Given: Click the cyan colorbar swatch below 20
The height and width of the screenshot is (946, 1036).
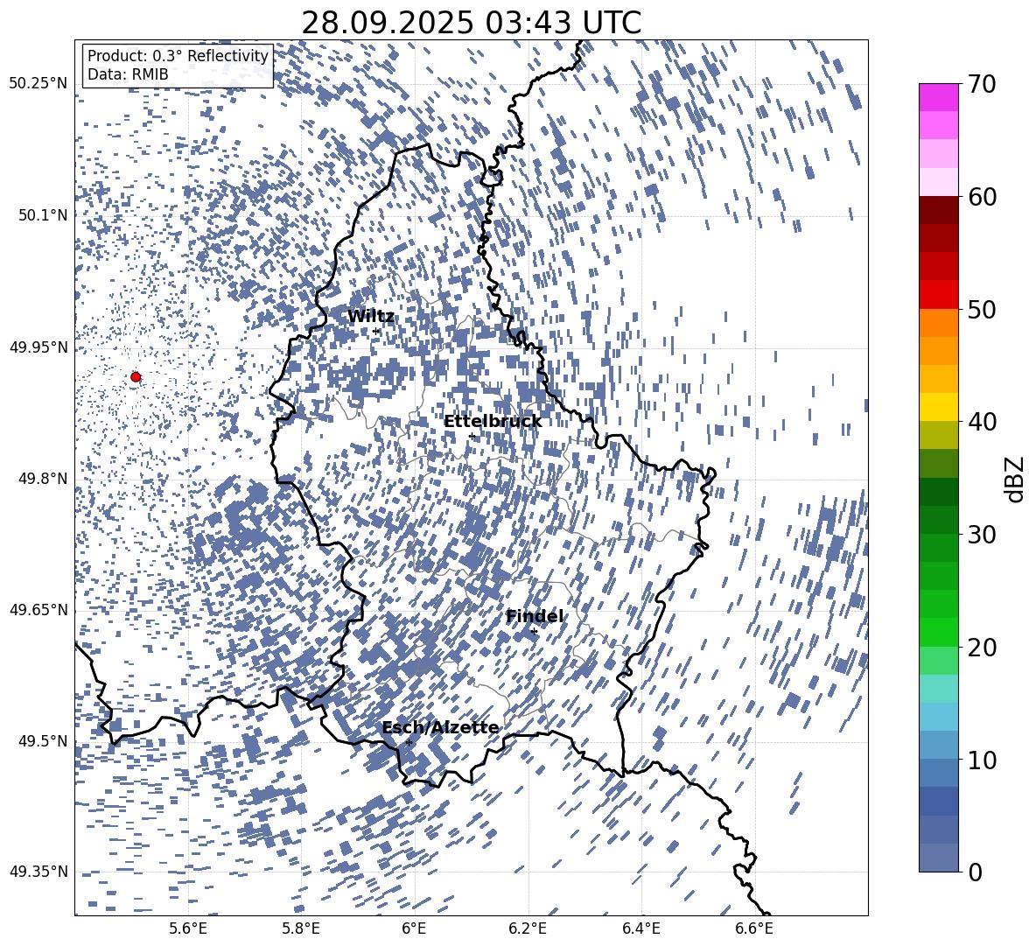Looking at the screenshot, I should tap(938, 689).
